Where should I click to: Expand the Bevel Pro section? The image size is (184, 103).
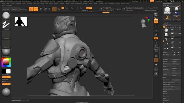[x=166, y=96]
